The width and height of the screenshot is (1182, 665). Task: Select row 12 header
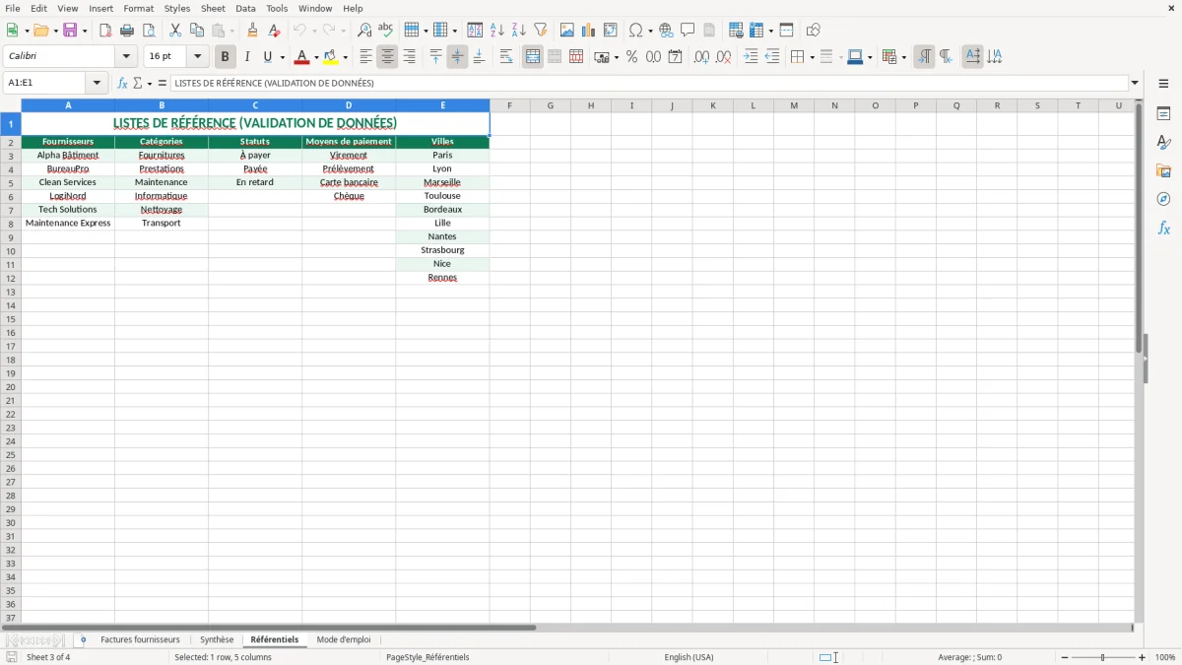(11, 278)
